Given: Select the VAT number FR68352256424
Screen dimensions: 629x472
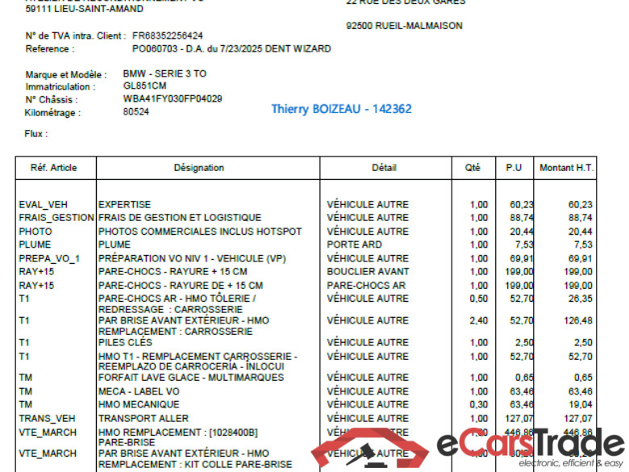Looking at the screenshot, I should coord(167,36).
